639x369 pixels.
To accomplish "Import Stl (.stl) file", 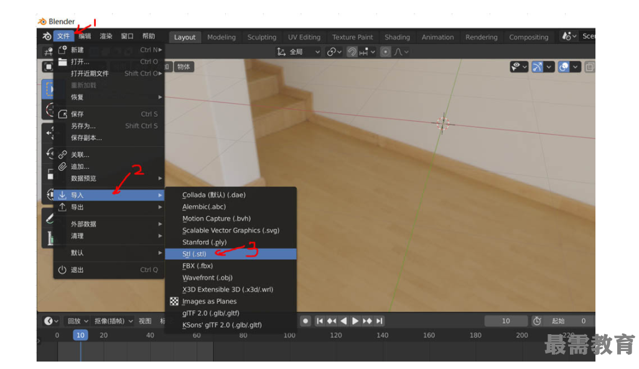I will (231, 254).
